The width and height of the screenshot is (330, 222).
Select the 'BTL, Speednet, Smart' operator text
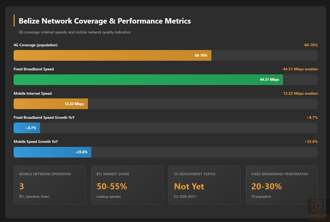(34, 197)
